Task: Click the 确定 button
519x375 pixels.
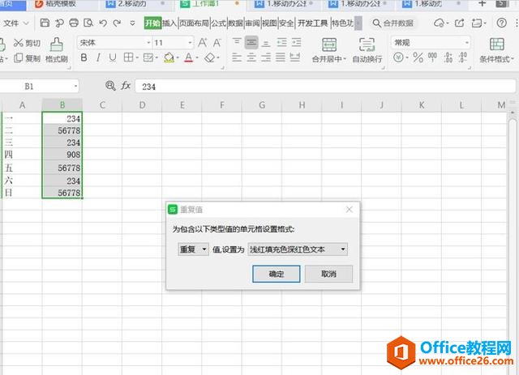Action: [x=276, y=274]
